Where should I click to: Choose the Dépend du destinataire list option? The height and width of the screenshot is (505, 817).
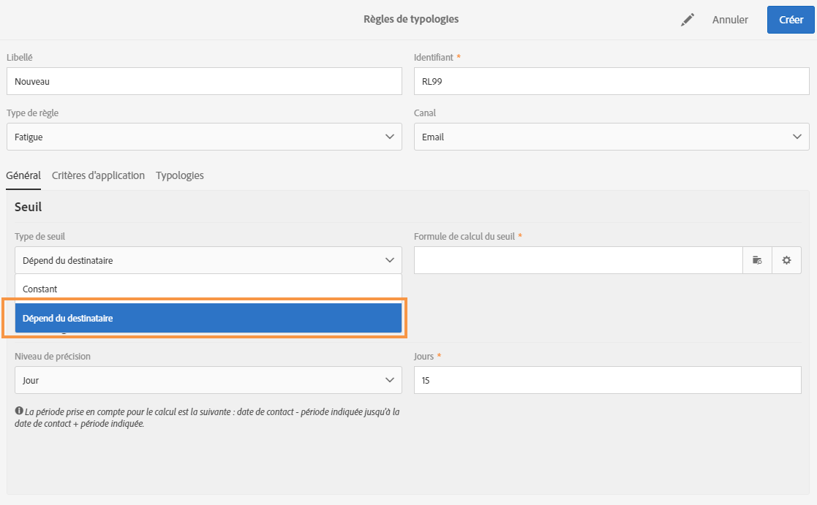(x=208, y=318)
